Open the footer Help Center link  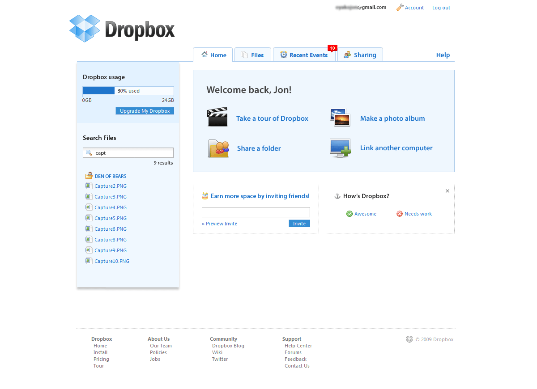(298, 346)
